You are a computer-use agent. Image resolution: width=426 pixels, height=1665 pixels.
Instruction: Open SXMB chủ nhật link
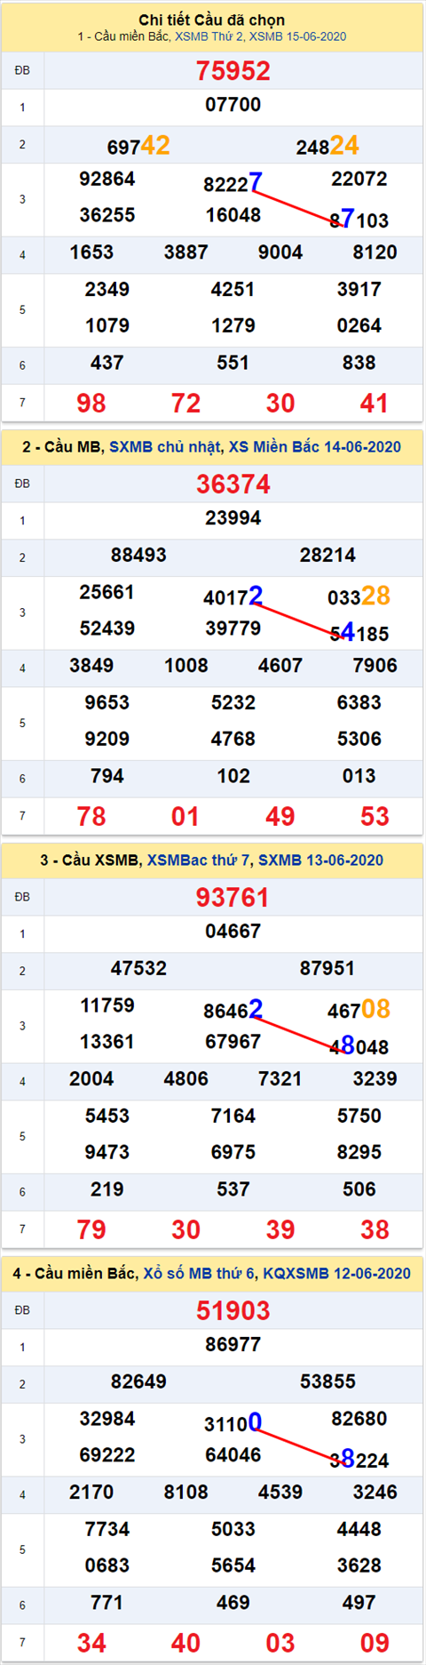click(x=164, y=447)
